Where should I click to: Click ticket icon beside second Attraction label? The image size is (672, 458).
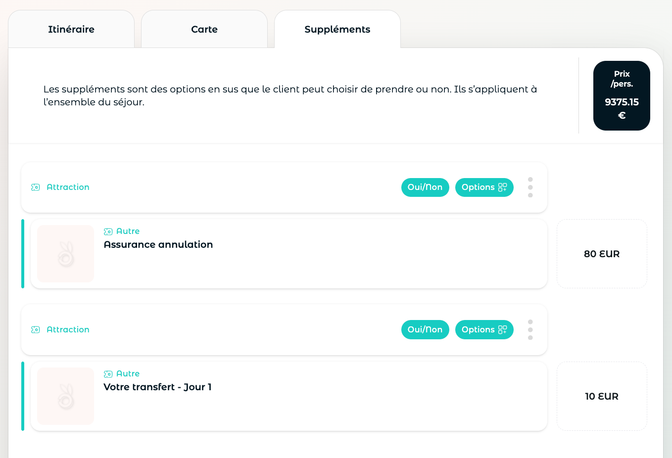(x=36, y=330)
